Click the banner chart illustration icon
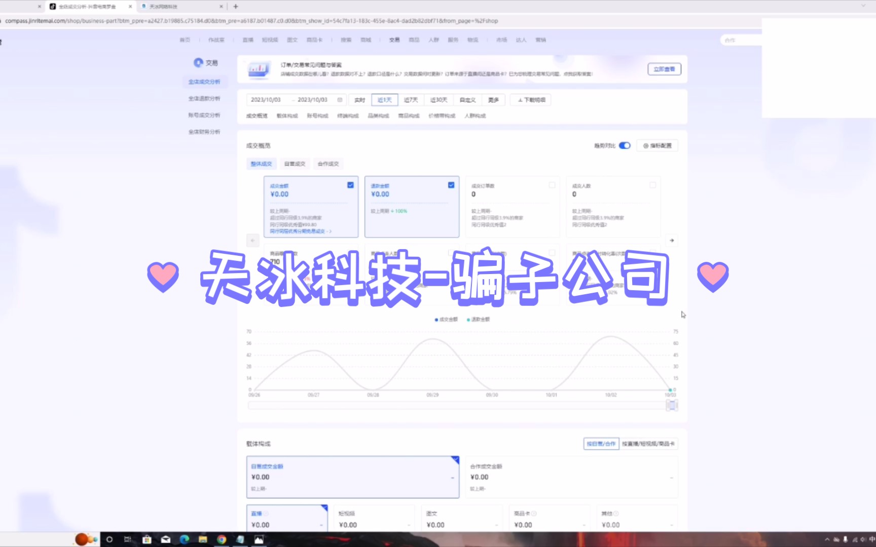 259,69
